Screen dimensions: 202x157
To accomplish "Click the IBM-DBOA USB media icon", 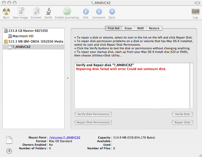I will (x=6, y=41).
